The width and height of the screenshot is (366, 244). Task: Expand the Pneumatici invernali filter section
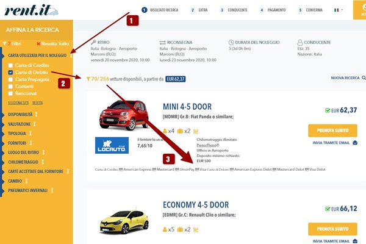[x=30, y=190]
